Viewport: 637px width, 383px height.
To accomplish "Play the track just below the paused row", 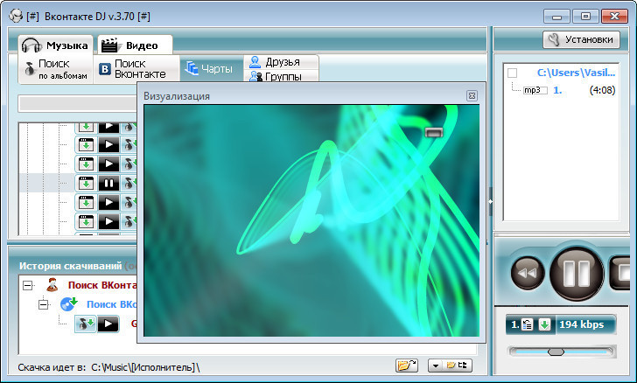I will click(x=108, y=202).
